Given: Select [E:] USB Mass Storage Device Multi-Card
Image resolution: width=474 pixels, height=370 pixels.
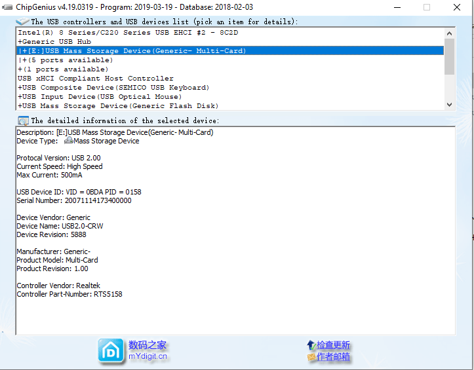Looking at the screenshot, I should 230,50.
